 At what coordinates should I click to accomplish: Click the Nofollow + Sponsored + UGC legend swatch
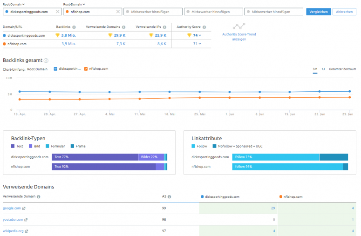[214, 146]
